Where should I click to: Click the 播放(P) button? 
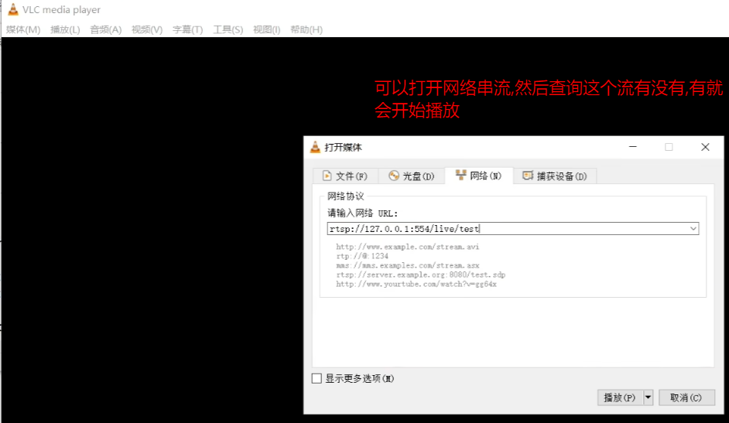(620, 397)
